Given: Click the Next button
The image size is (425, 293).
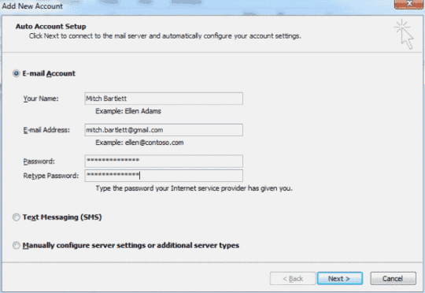Looking at the screenshot, I should [340, 278].
